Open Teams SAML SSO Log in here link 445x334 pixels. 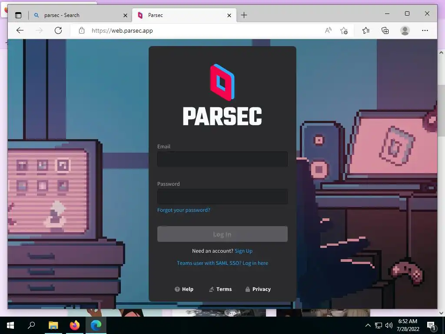click(x=222, y=263)
